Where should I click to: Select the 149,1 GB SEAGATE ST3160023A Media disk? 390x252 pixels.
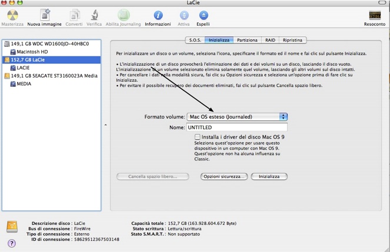point(52,76)
